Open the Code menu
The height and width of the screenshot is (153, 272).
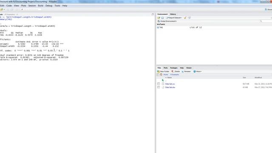[9, 6]
